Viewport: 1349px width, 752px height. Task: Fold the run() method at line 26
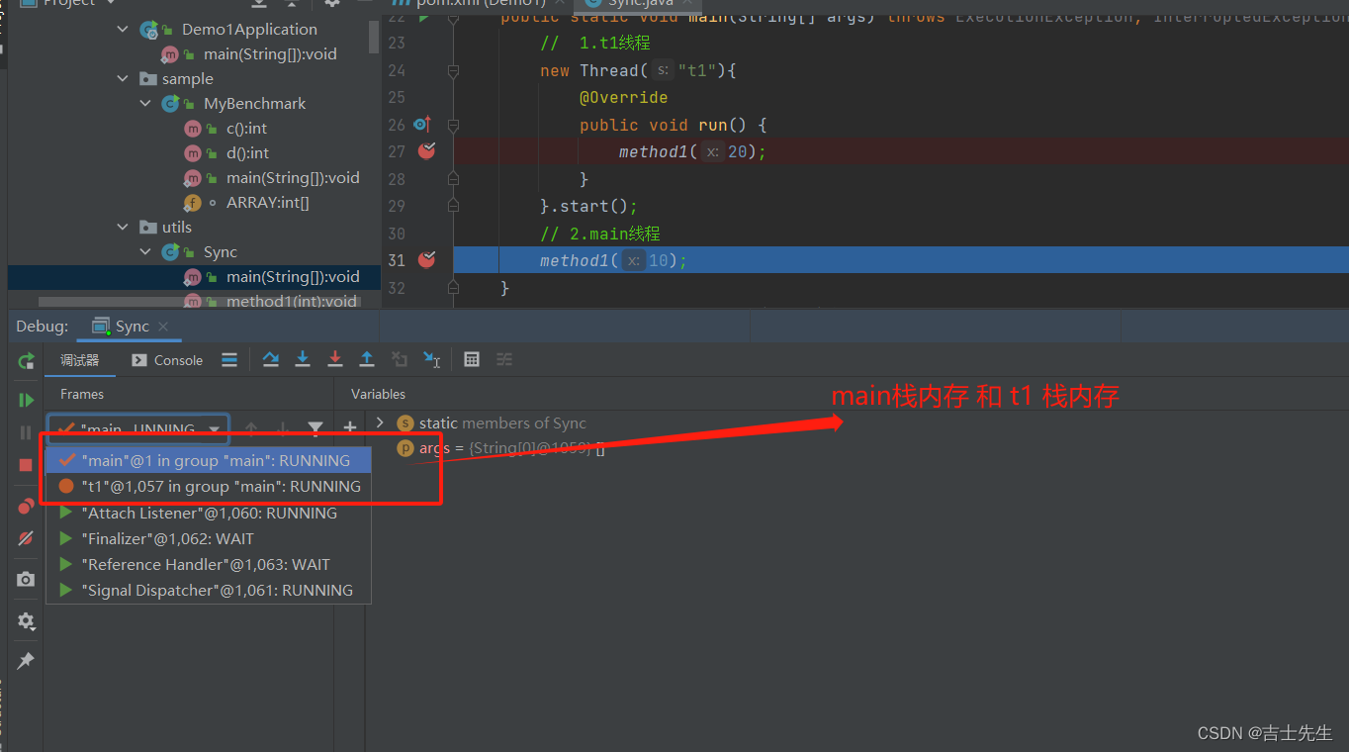point(454,125)
